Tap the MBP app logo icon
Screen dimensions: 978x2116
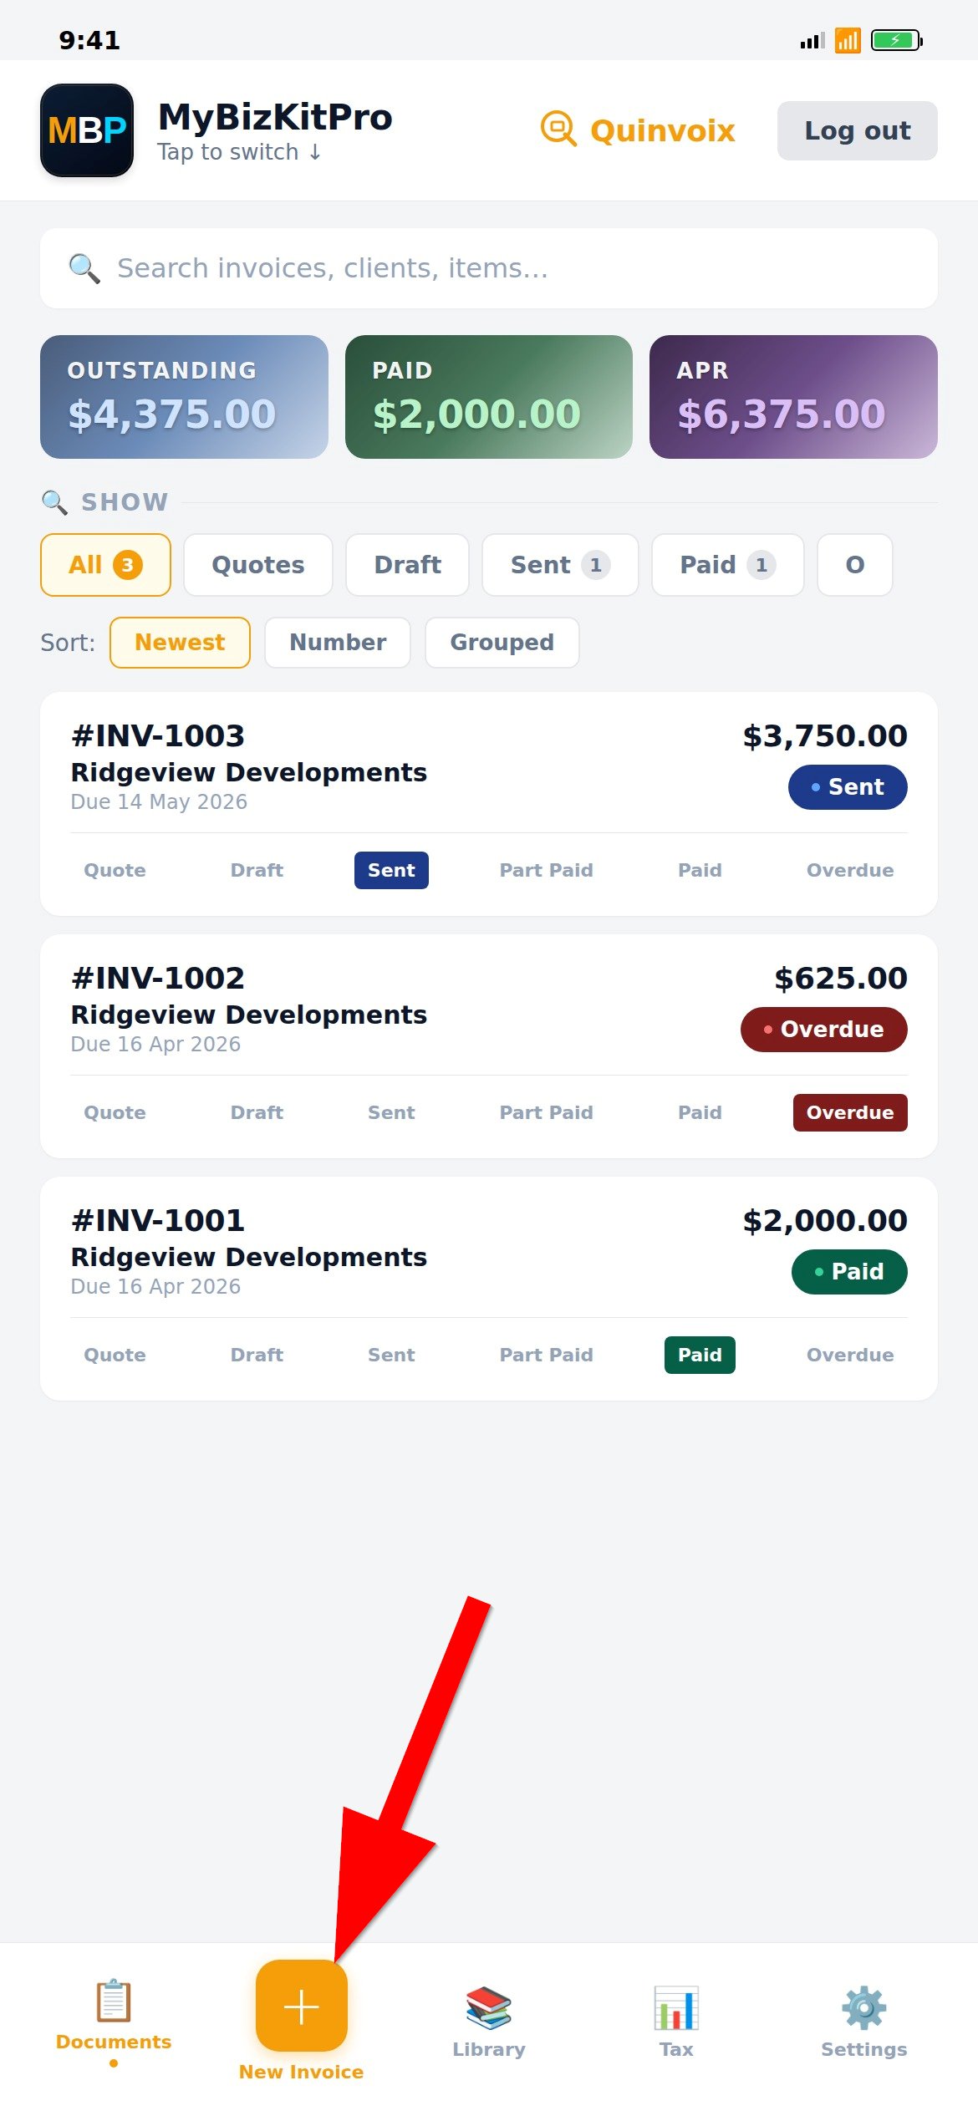pyautogui.click(x=87, y=130)
